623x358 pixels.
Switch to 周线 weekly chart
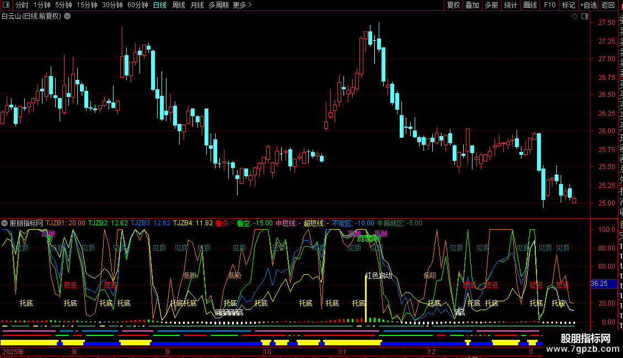pyautogui.click(x=179, y=5)
